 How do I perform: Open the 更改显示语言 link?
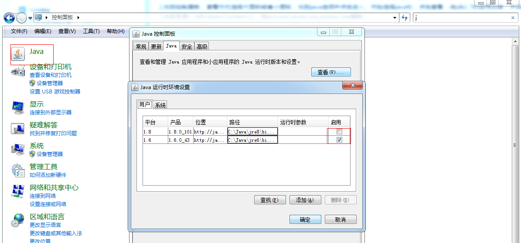[x=45, y=225]
